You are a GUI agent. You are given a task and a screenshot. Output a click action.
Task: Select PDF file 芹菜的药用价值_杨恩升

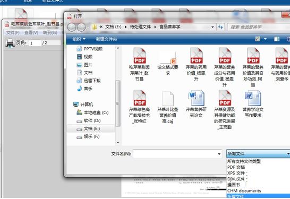coord(196,65)
